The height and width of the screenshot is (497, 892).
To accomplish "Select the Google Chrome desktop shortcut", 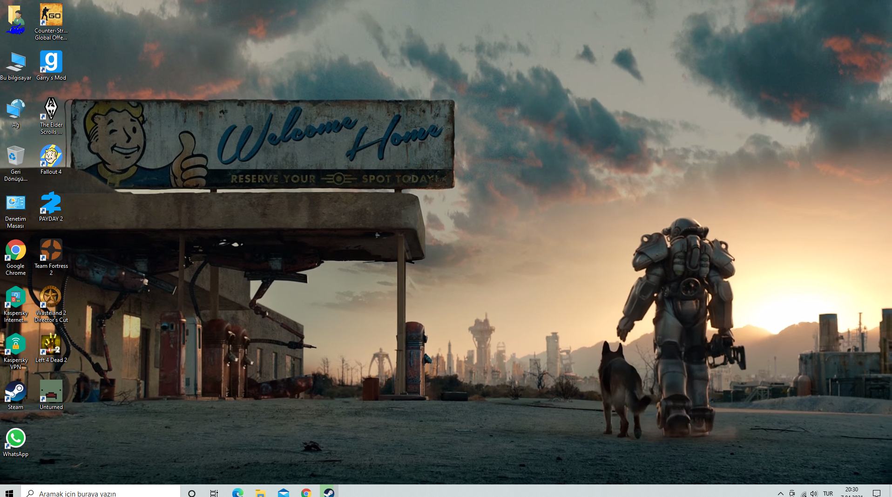I will tap(16, 258).
